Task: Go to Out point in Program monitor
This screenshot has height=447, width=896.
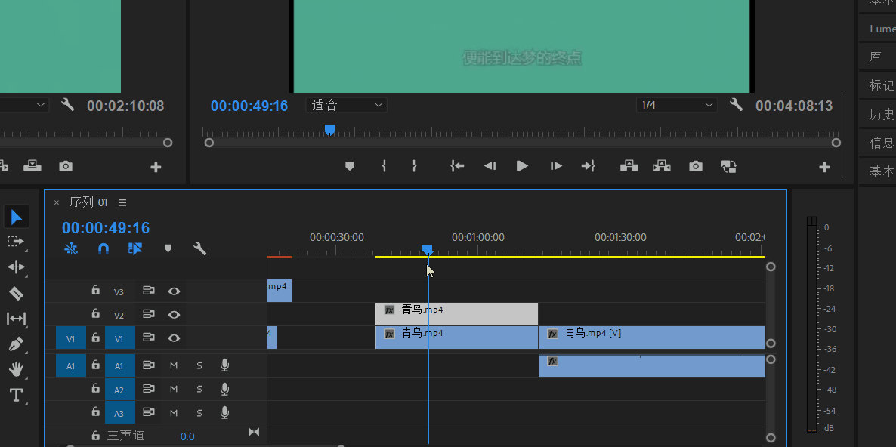Action: coord(588,166)
